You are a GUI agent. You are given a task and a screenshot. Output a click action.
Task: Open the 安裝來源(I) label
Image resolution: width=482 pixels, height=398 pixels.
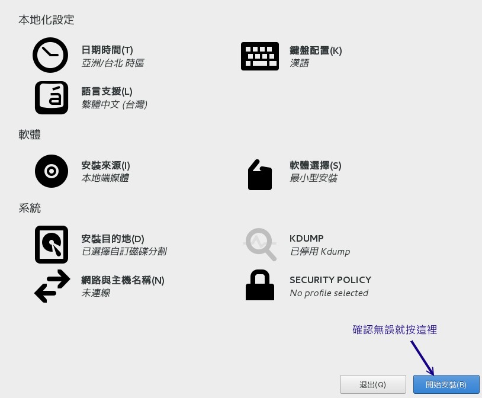tap(105, 165)
